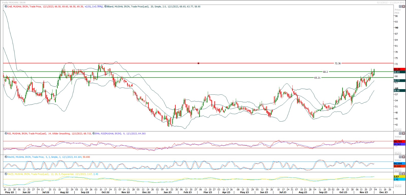The width and height of the screenshot is (406, 195).
Task: Toggle Auto scale on Stochastic pane
Action: click(398, 170)
